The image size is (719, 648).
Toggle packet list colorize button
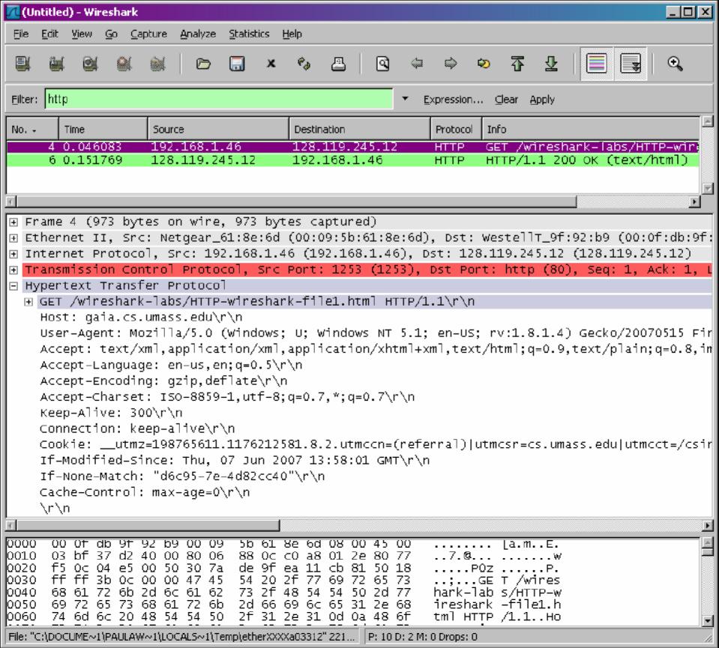(597, 64)
